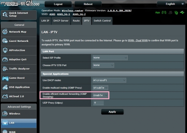Click the green network clients status icon
The image size is (187, 133).
click(x=176, y=12)
